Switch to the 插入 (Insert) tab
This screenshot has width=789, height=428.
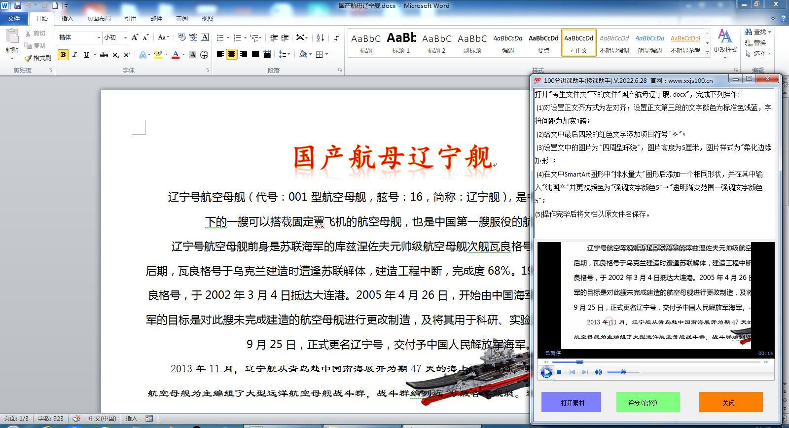coord(67,18)
